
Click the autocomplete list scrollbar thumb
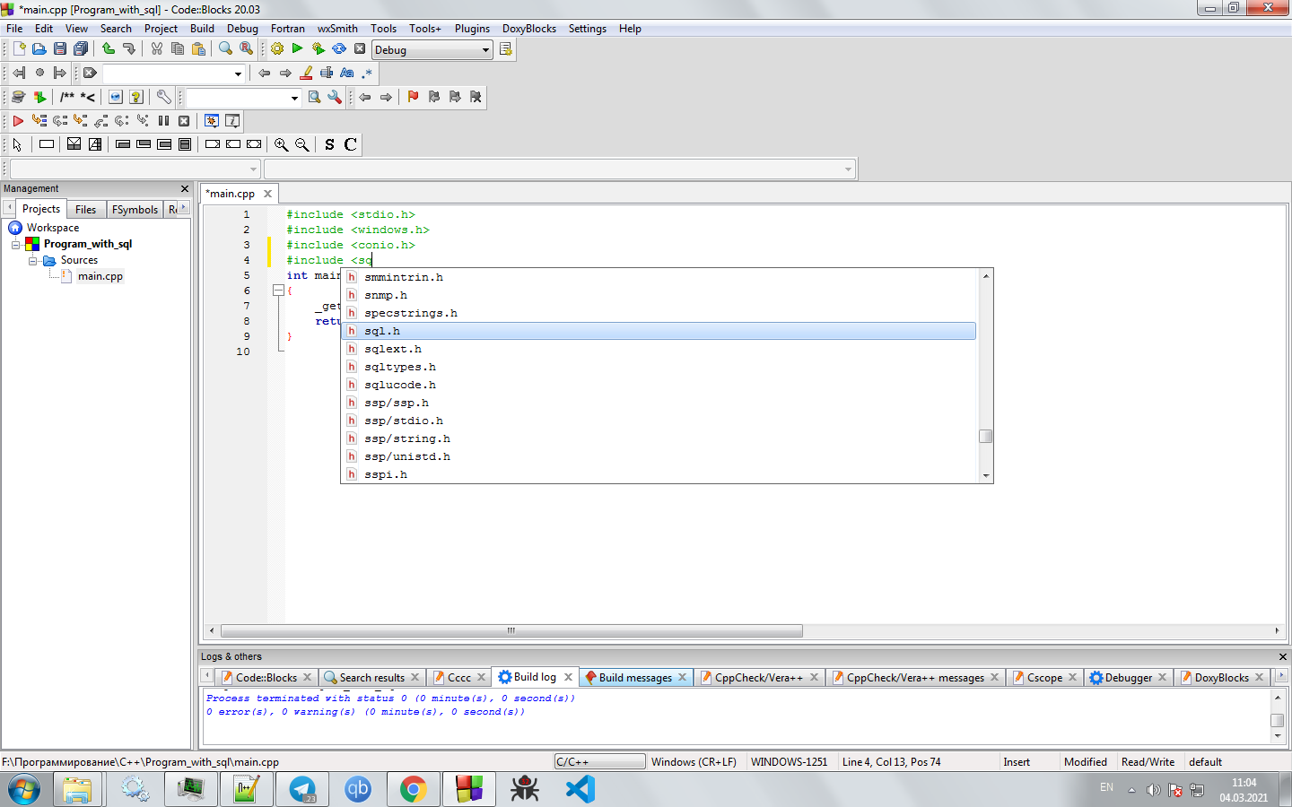pyautogui.click(x=985, y=437)
